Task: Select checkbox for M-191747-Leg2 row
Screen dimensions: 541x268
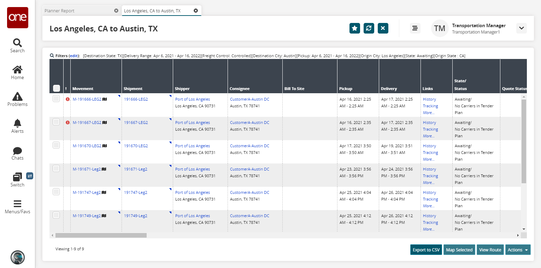Action: (x=56, y=192)
